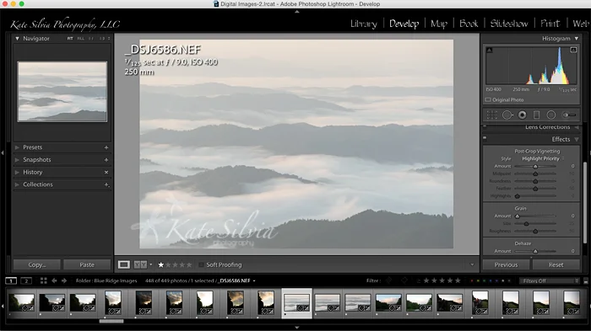Enable the Soft Proofing checkbox
The width and height of the screenshot is (591, 331).
coord(201,264)
